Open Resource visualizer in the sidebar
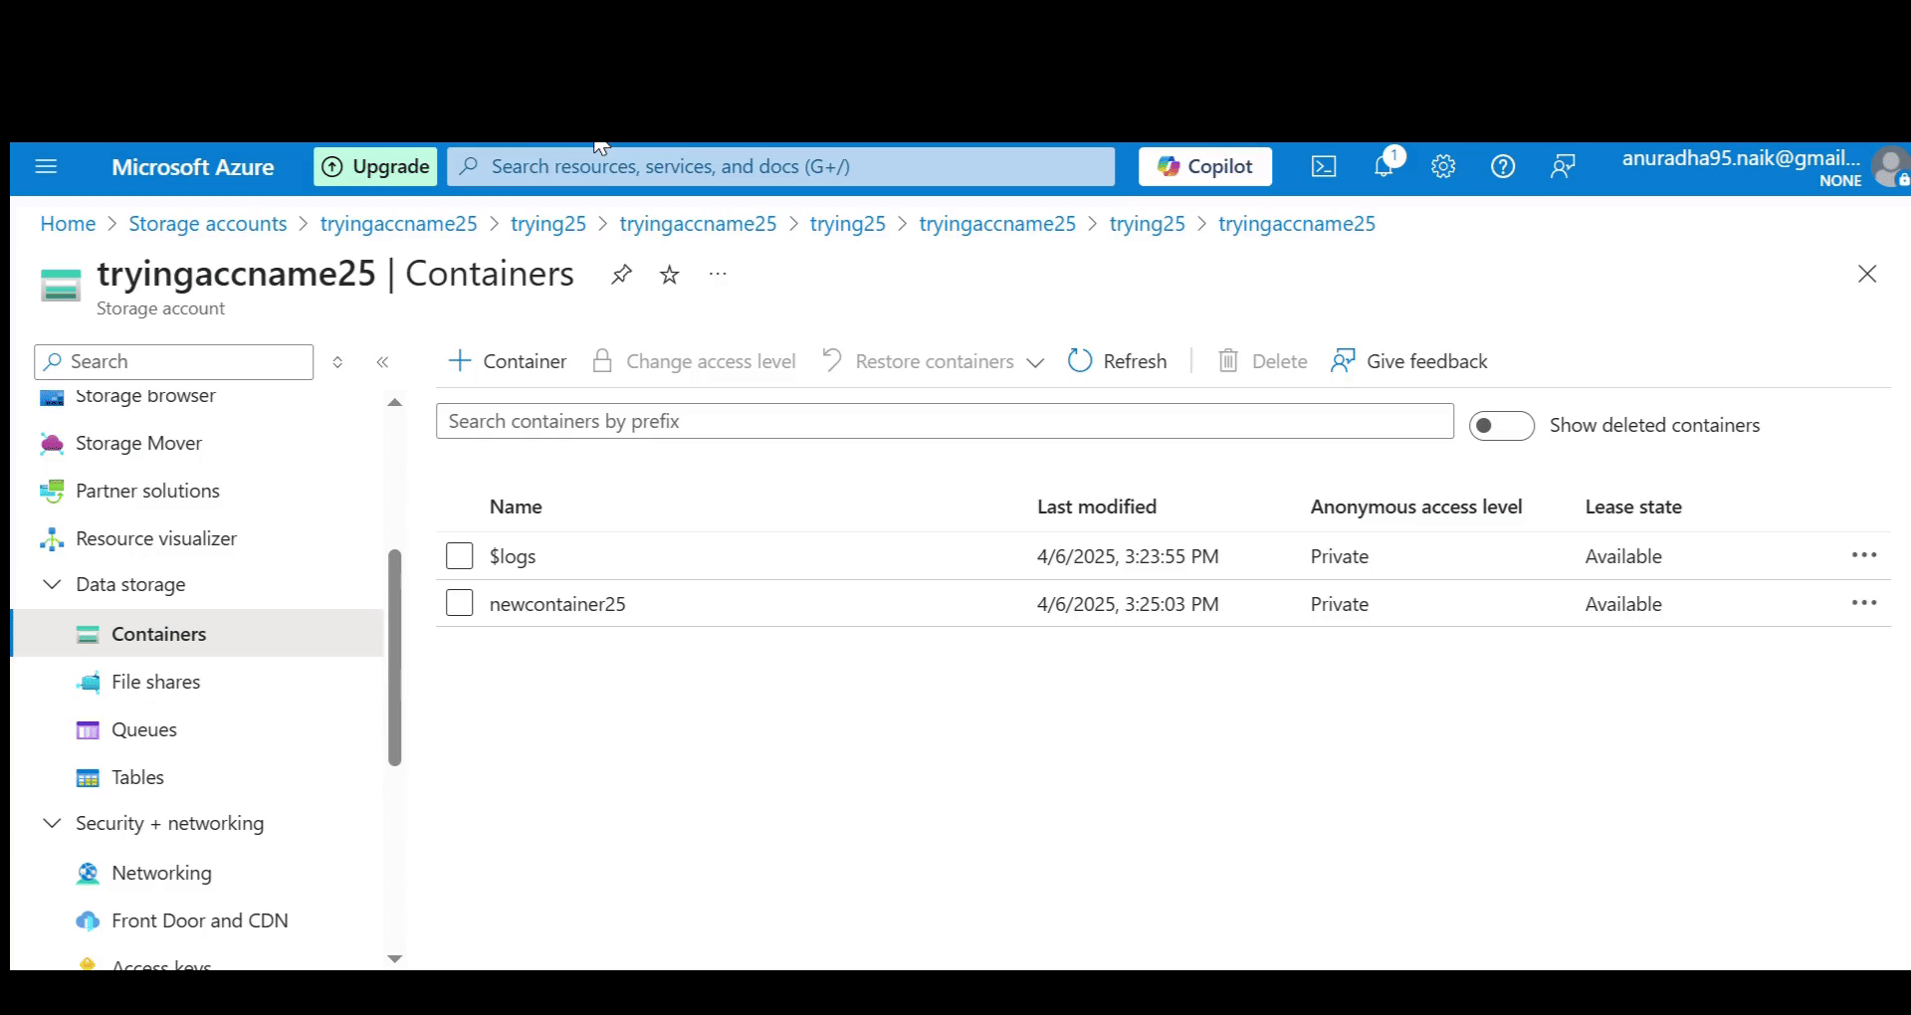Image resolution: width=1911 pixels, height=1015 pixels. coord(156,539)
